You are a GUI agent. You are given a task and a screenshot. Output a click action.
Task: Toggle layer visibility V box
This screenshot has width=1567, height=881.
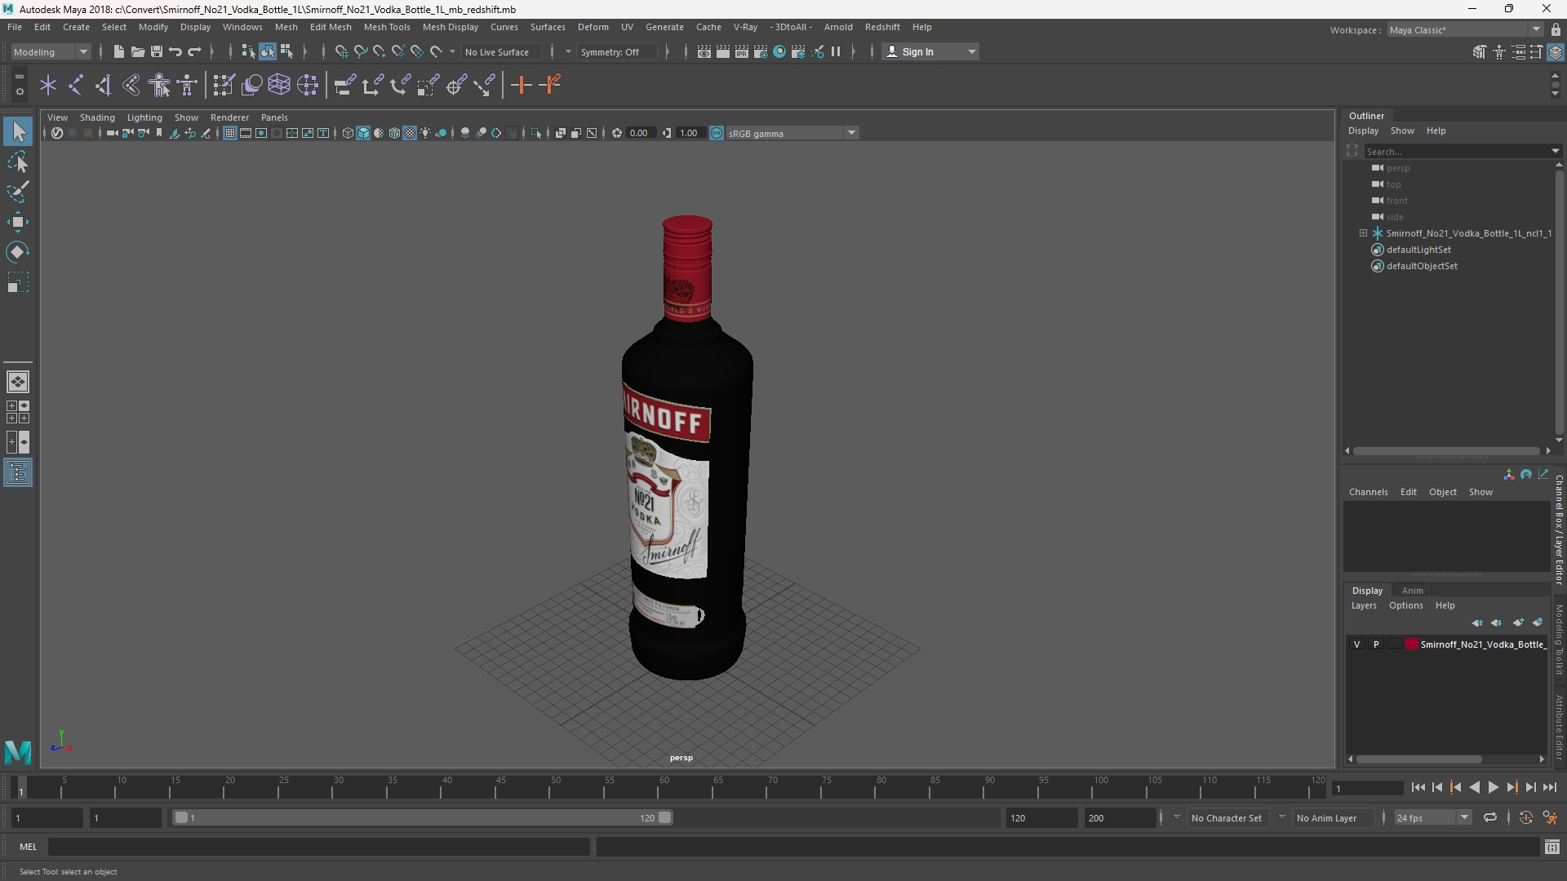click(1357, 644)
